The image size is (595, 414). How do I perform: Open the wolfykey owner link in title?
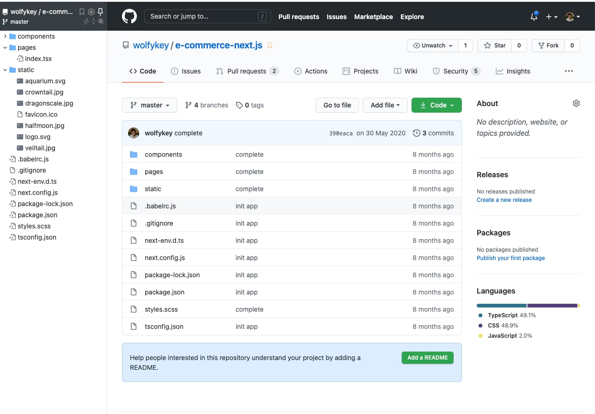pyautogui.click(x=151, y=46)
